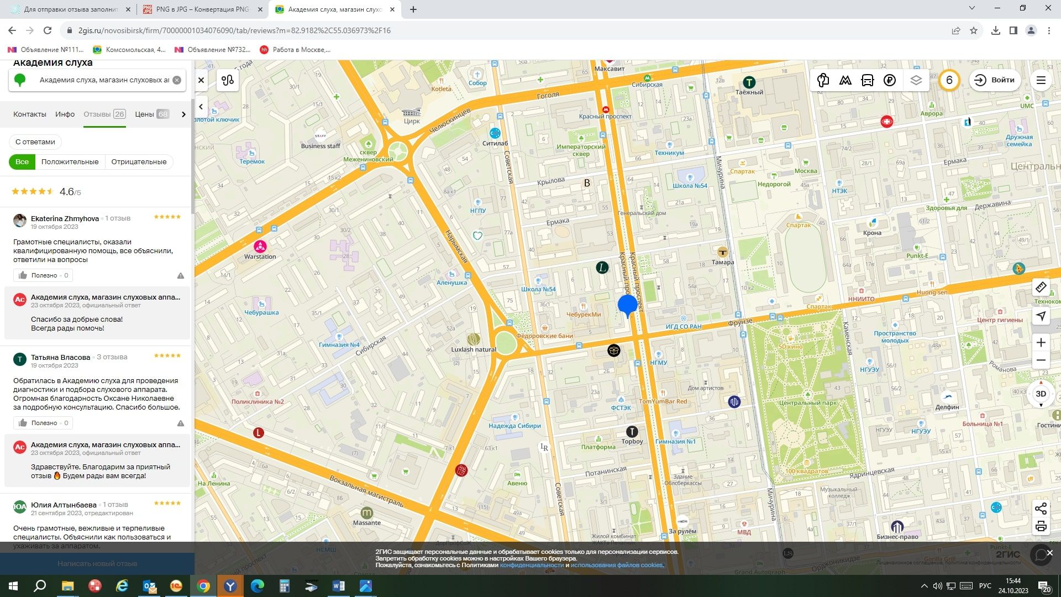Select 'Положительные' reviews filter
The height and width of the screenshot is (597, 1061).
click(70, 162)
